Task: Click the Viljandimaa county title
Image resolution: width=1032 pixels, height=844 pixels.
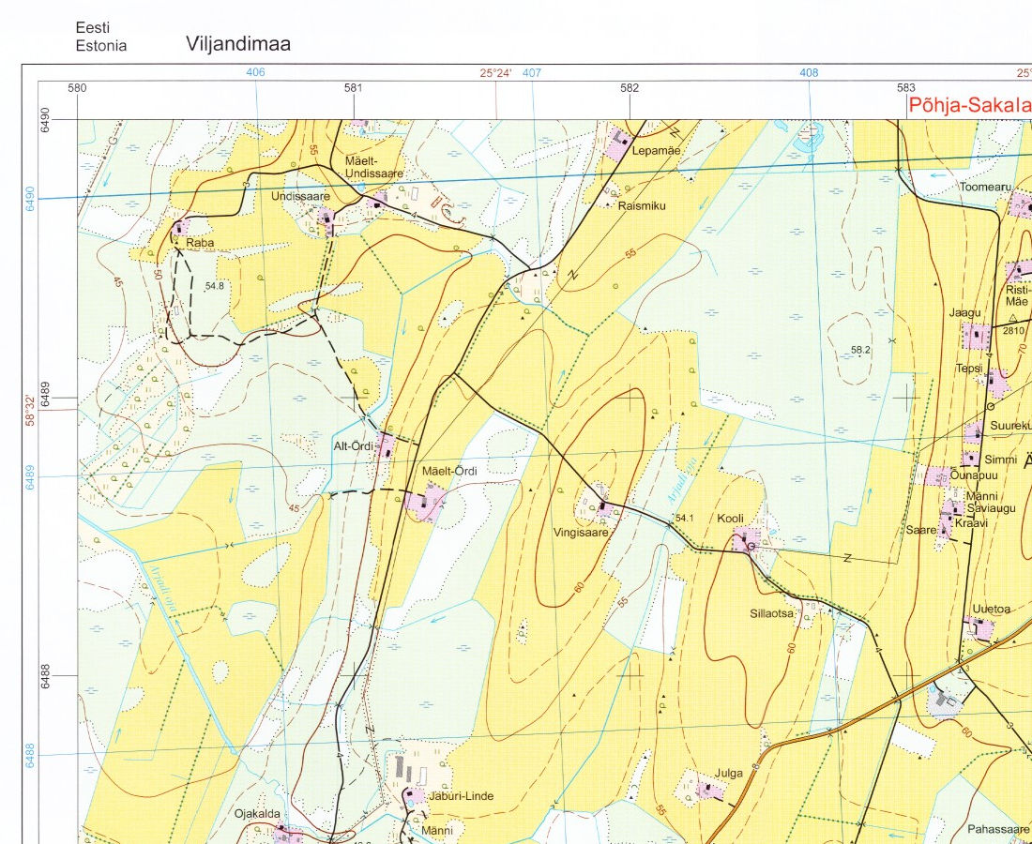Action: pyautogui.click(x=238, y=43)
